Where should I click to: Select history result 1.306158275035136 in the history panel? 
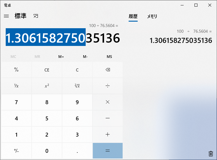coord(181,41)
